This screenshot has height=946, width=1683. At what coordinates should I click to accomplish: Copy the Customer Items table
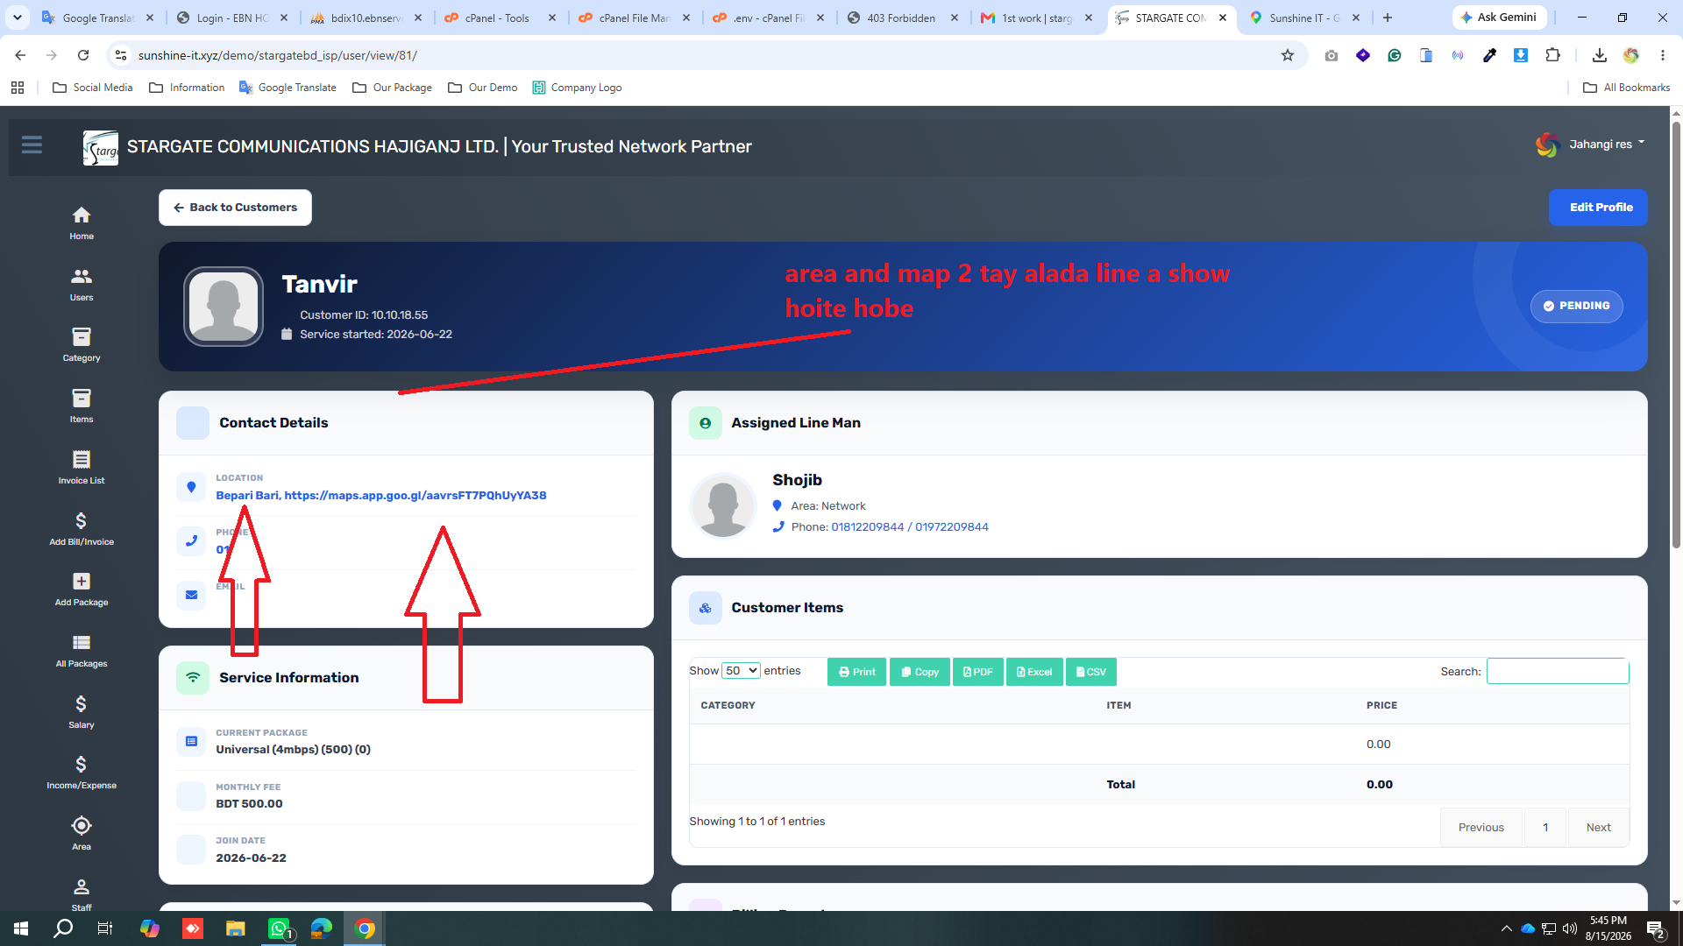point(920,672)
